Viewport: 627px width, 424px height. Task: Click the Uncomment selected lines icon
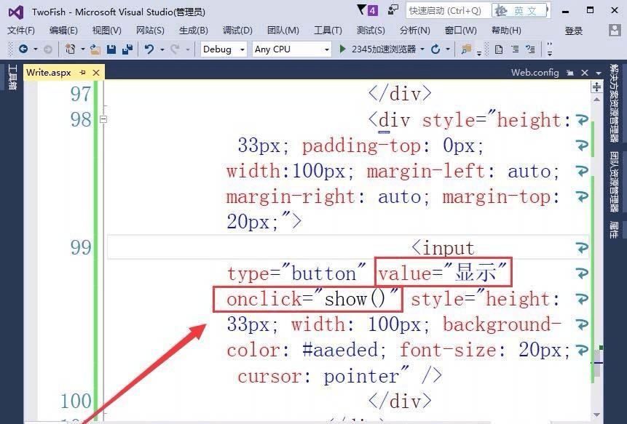click(x=531, y=49)
